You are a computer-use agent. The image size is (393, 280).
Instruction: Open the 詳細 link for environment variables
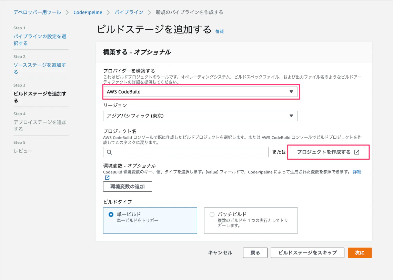357,172
